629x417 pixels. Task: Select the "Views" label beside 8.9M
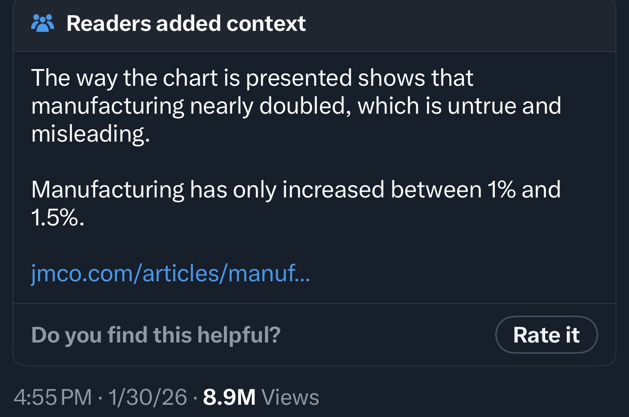290,397
